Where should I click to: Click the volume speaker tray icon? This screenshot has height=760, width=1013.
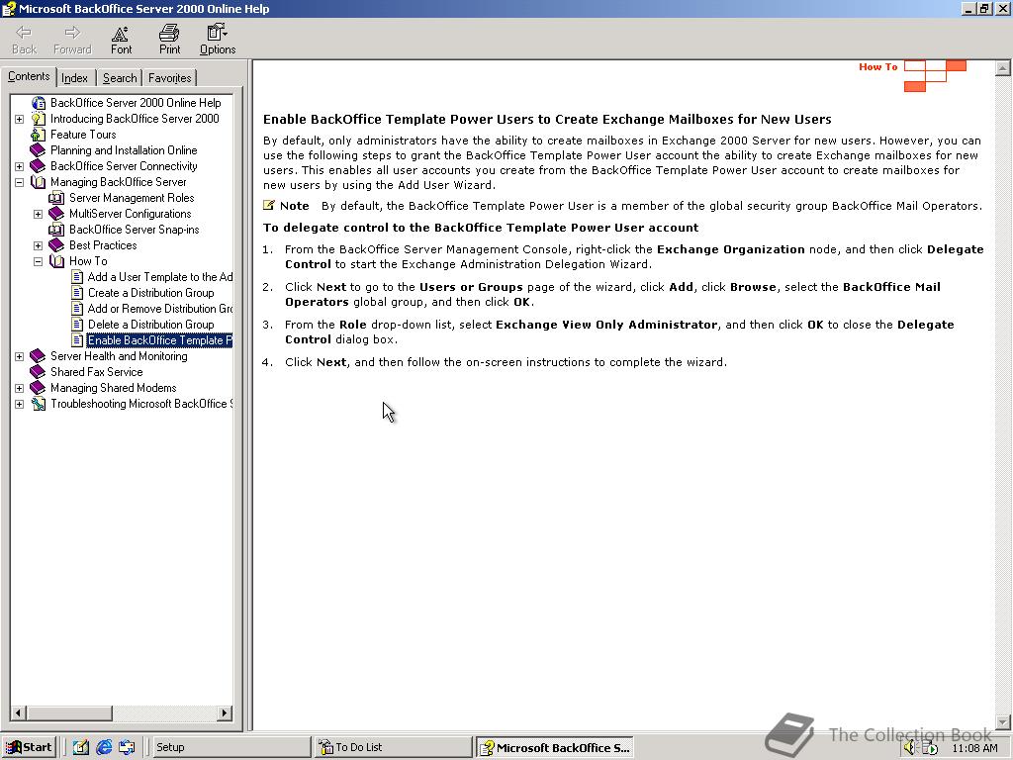click(910, 748)
